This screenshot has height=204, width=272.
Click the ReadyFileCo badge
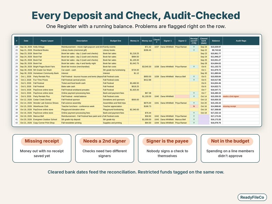coord(252,197)
